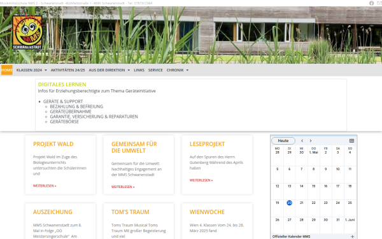This screenshot has height=239, width=382.
Task: Select highlighted day 20 in calendar
Action: pos(289,203)
